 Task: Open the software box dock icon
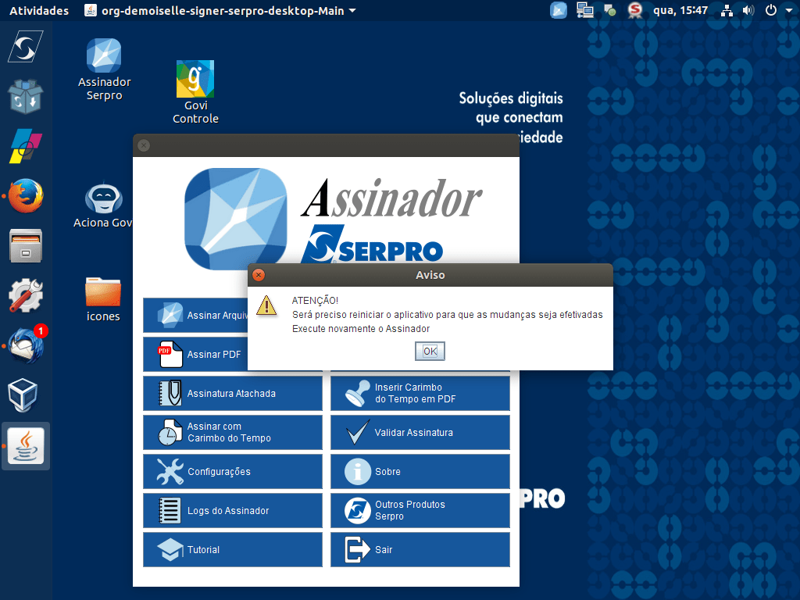click(26, 96)
